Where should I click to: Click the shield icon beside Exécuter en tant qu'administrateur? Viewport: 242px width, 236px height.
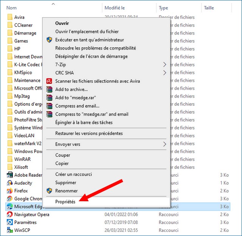tap(49, 40)
